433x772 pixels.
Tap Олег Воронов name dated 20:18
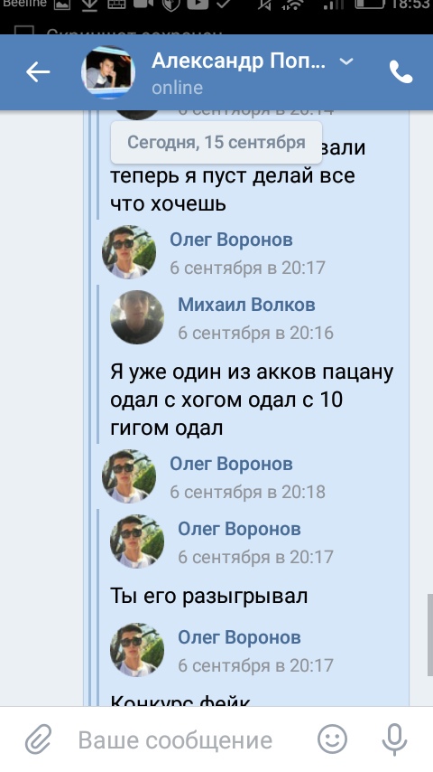pos(231,464)
